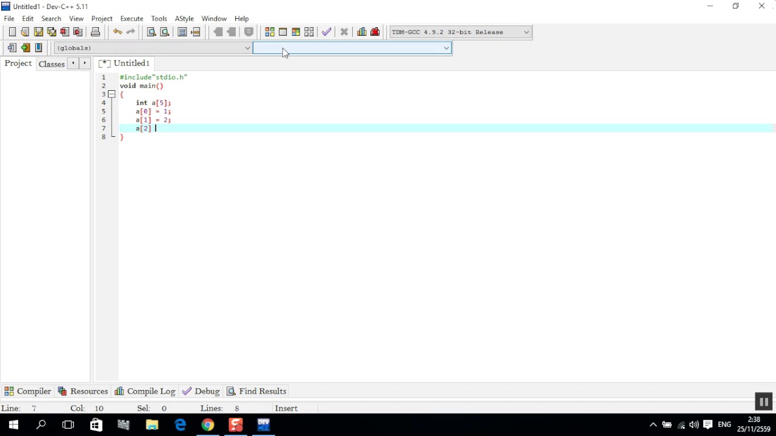Open the (globals) scope dropdown
776x436 pixels.
pos(153,48)
